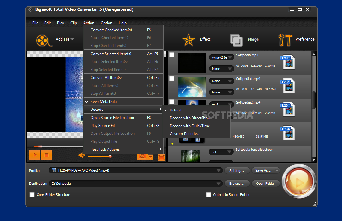Choose Convert All Item(s)

[x=123, y=78]
